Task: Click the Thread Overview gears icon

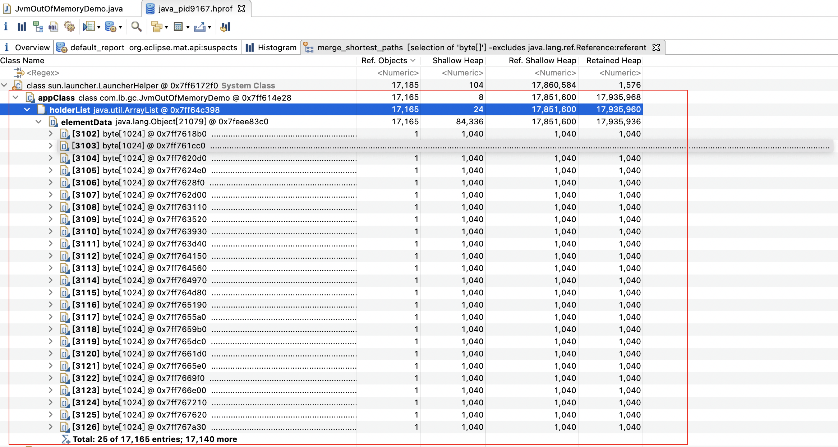Action: [69, 27]
